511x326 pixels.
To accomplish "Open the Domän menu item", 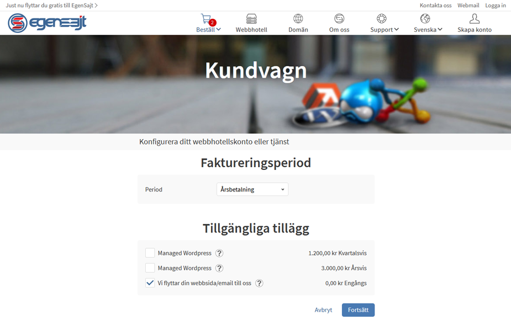I will [298, 30].
